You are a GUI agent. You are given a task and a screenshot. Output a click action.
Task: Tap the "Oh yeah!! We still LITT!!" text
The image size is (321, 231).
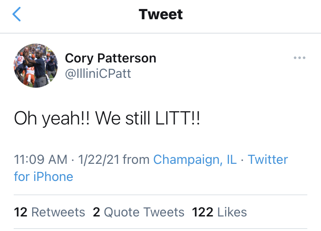click(107, 119)
